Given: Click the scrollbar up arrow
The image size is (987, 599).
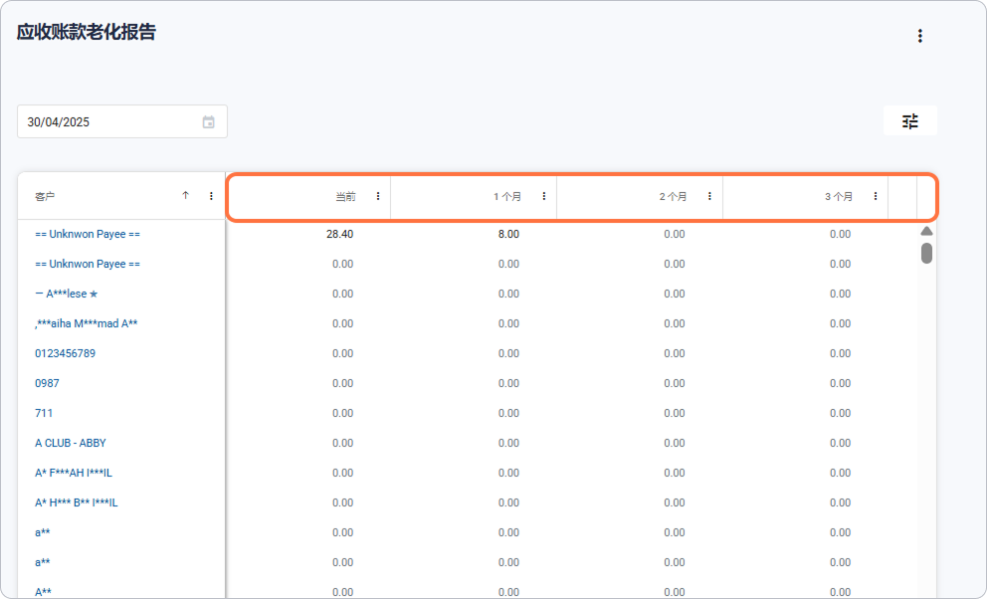Looking at the screenshot, I should click(x=926, y=231).
